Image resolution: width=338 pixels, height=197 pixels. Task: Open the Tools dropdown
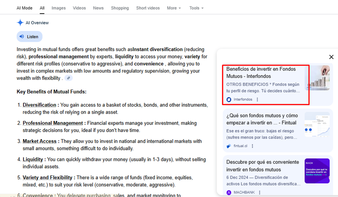click(196, 8)
